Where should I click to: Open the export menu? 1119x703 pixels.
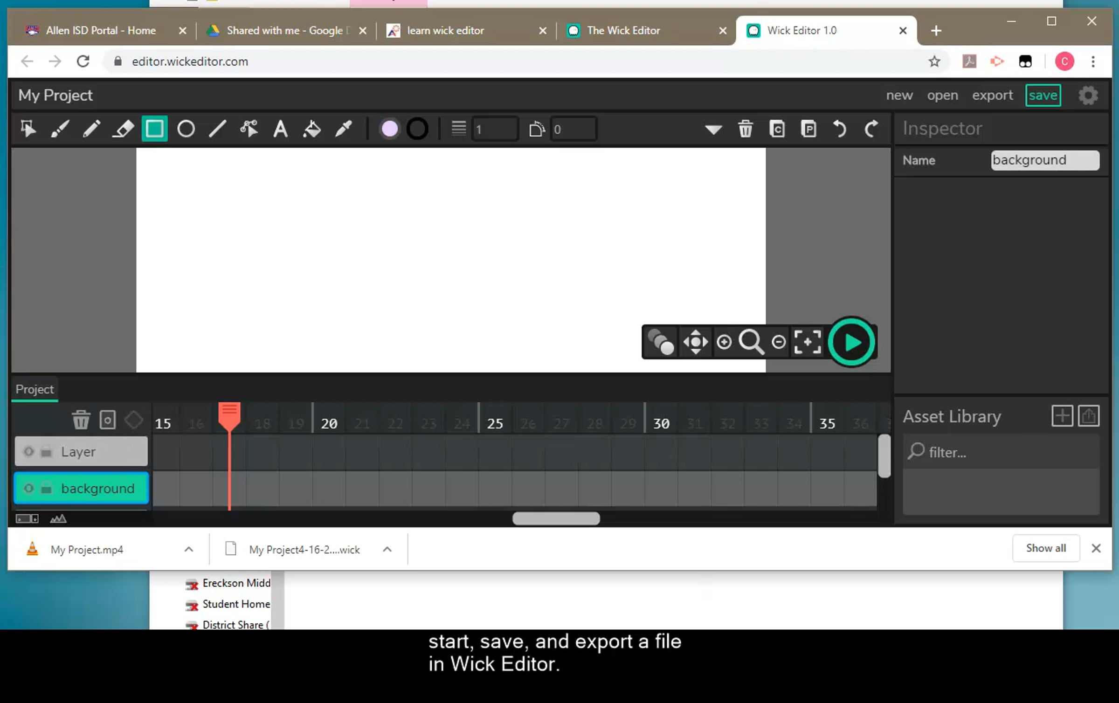coord(992,95)
